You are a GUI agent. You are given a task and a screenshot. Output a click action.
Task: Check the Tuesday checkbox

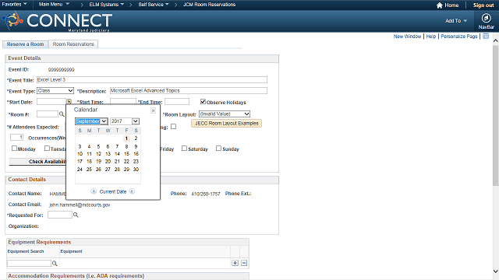pos(47,149)
